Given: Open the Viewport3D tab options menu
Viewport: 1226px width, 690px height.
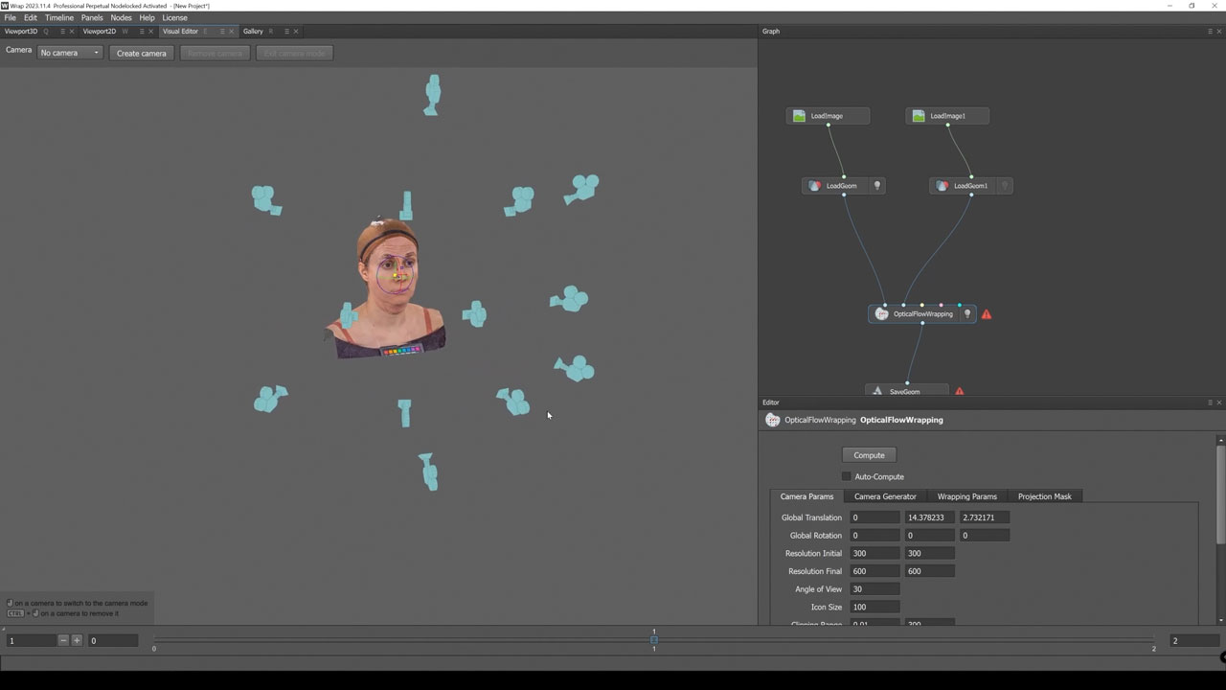Looking at the screenshot, I should [63, 32].
